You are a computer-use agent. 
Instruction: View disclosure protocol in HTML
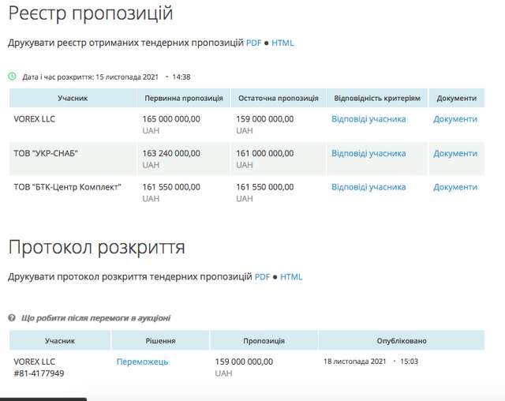click(291, 277)
